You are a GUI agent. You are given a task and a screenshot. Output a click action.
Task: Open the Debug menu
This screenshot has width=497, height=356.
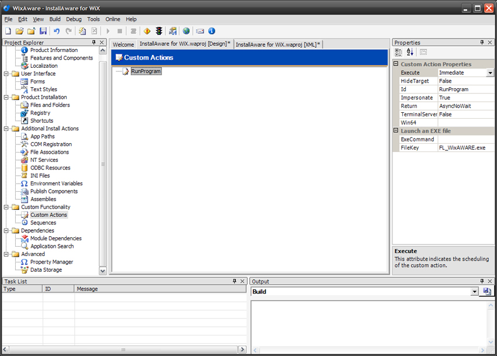click(x=74, y=19)
